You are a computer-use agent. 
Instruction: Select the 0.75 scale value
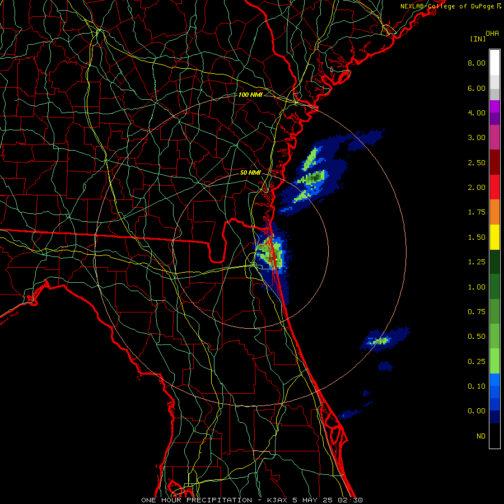click(477, 312)
